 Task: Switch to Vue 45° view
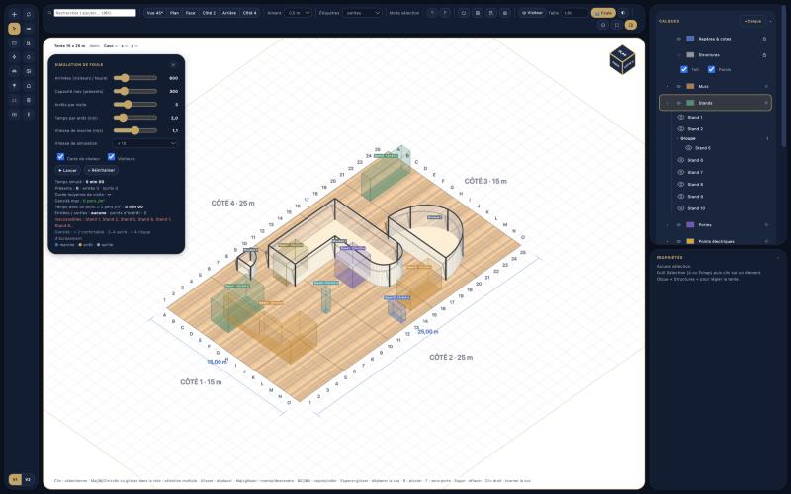coord(155,13)
